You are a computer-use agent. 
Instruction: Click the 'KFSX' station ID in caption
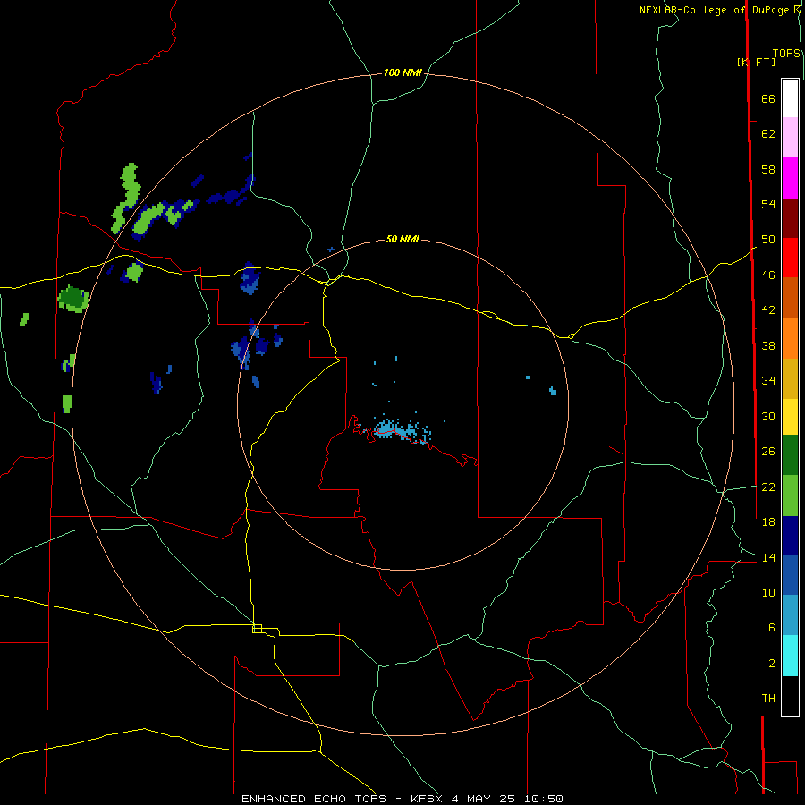coord(427,799)
